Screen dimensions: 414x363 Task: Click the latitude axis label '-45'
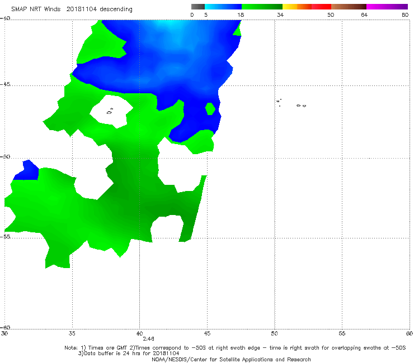(x=5, y=84)
